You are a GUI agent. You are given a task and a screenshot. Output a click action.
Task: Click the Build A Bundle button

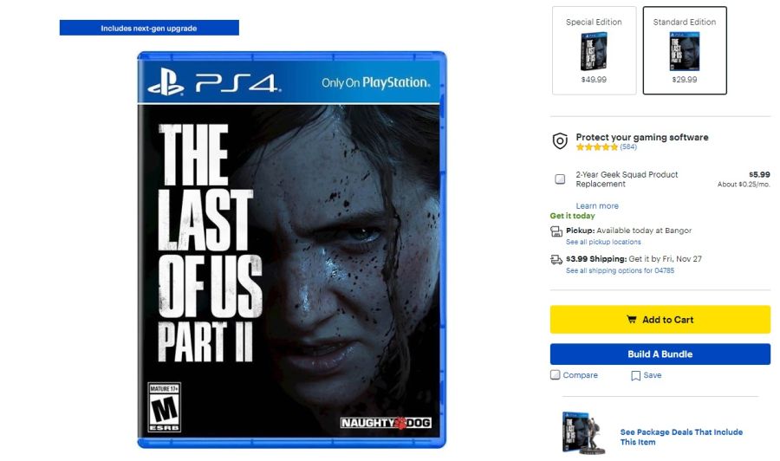[x=660, y=354]
